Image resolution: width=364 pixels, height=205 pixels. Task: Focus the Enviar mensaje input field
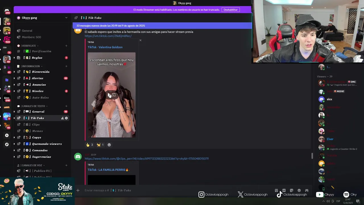tap(176, 190)
